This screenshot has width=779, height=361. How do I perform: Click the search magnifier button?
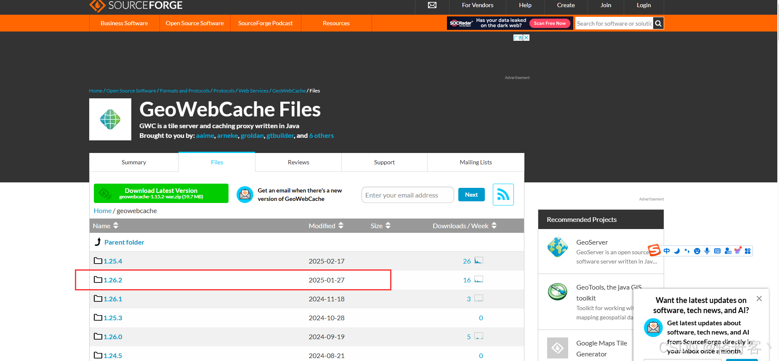[x=659, y=24]
